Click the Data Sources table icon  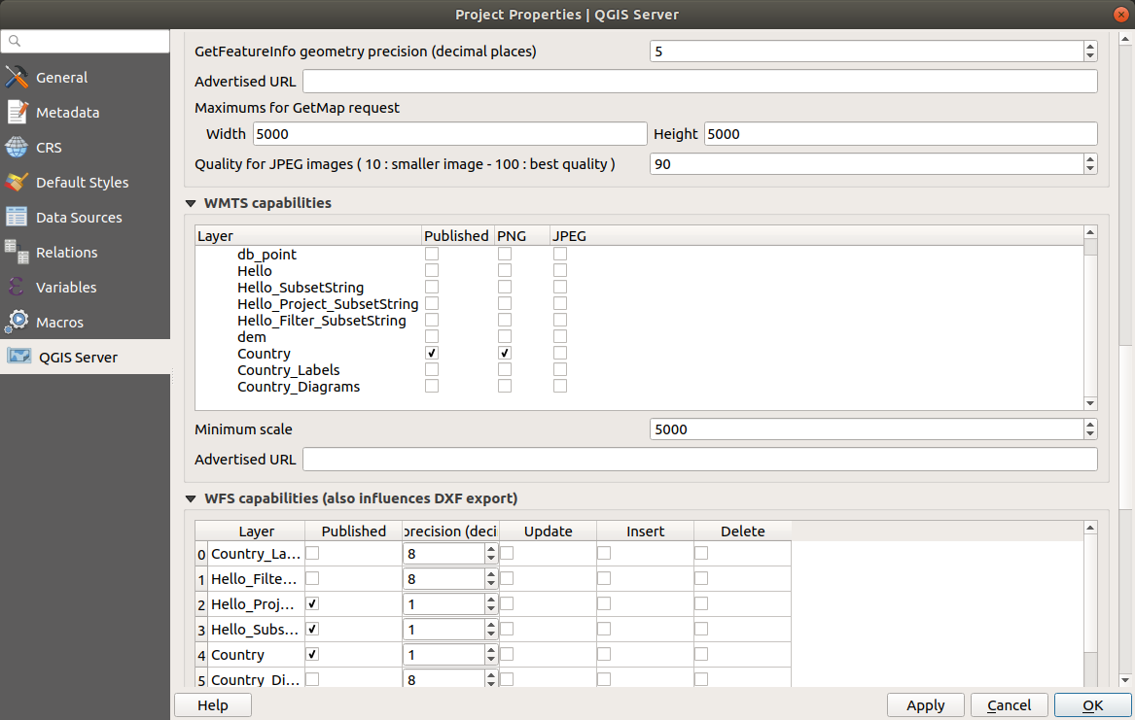click(x=17, y=218)
